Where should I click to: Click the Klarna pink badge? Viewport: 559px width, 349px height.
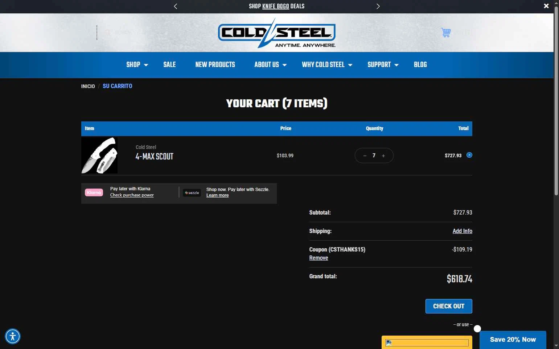click(94, 192)
